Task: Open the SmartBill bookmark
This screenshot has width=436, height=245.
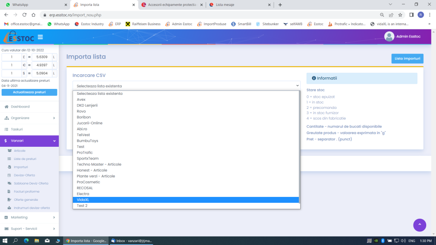Action: [241, 24]
